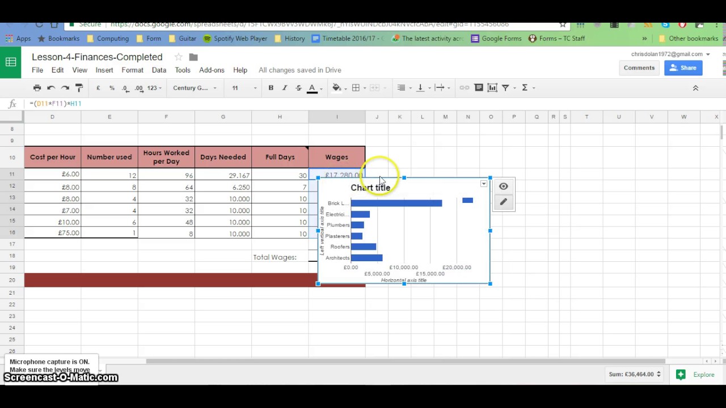Viewport: 726px width, 408px height.
Task: Open the chart options dropdown arrow
Action: click(483, 184)
